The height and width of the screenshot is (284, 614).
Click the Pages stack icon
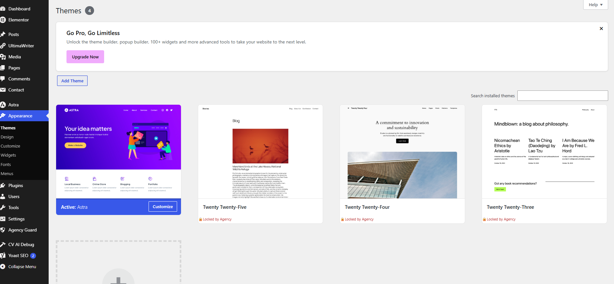pyautogui.click(x=3, y=68)
